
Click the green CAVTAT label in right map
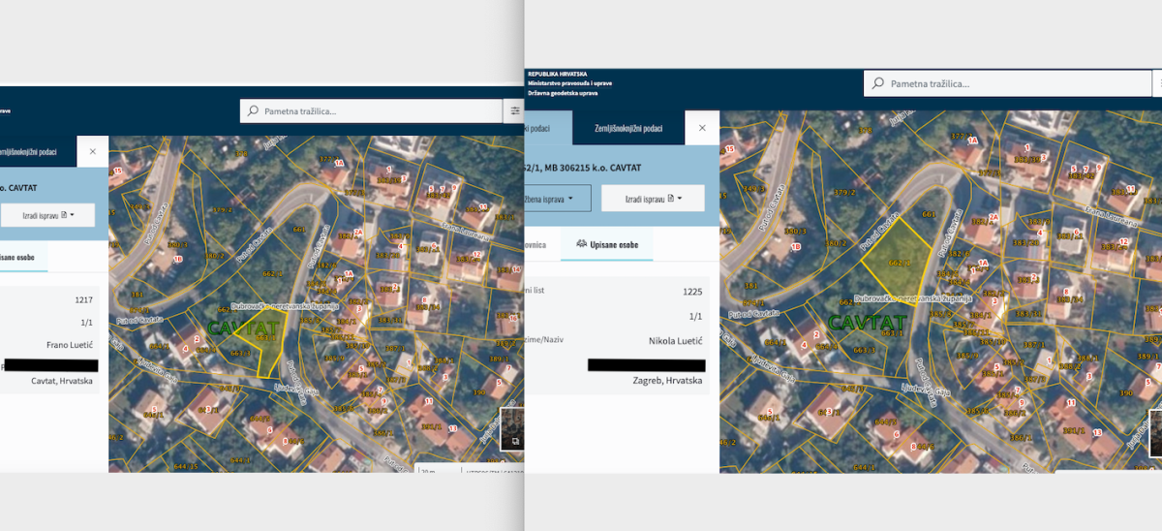(868, 322)
